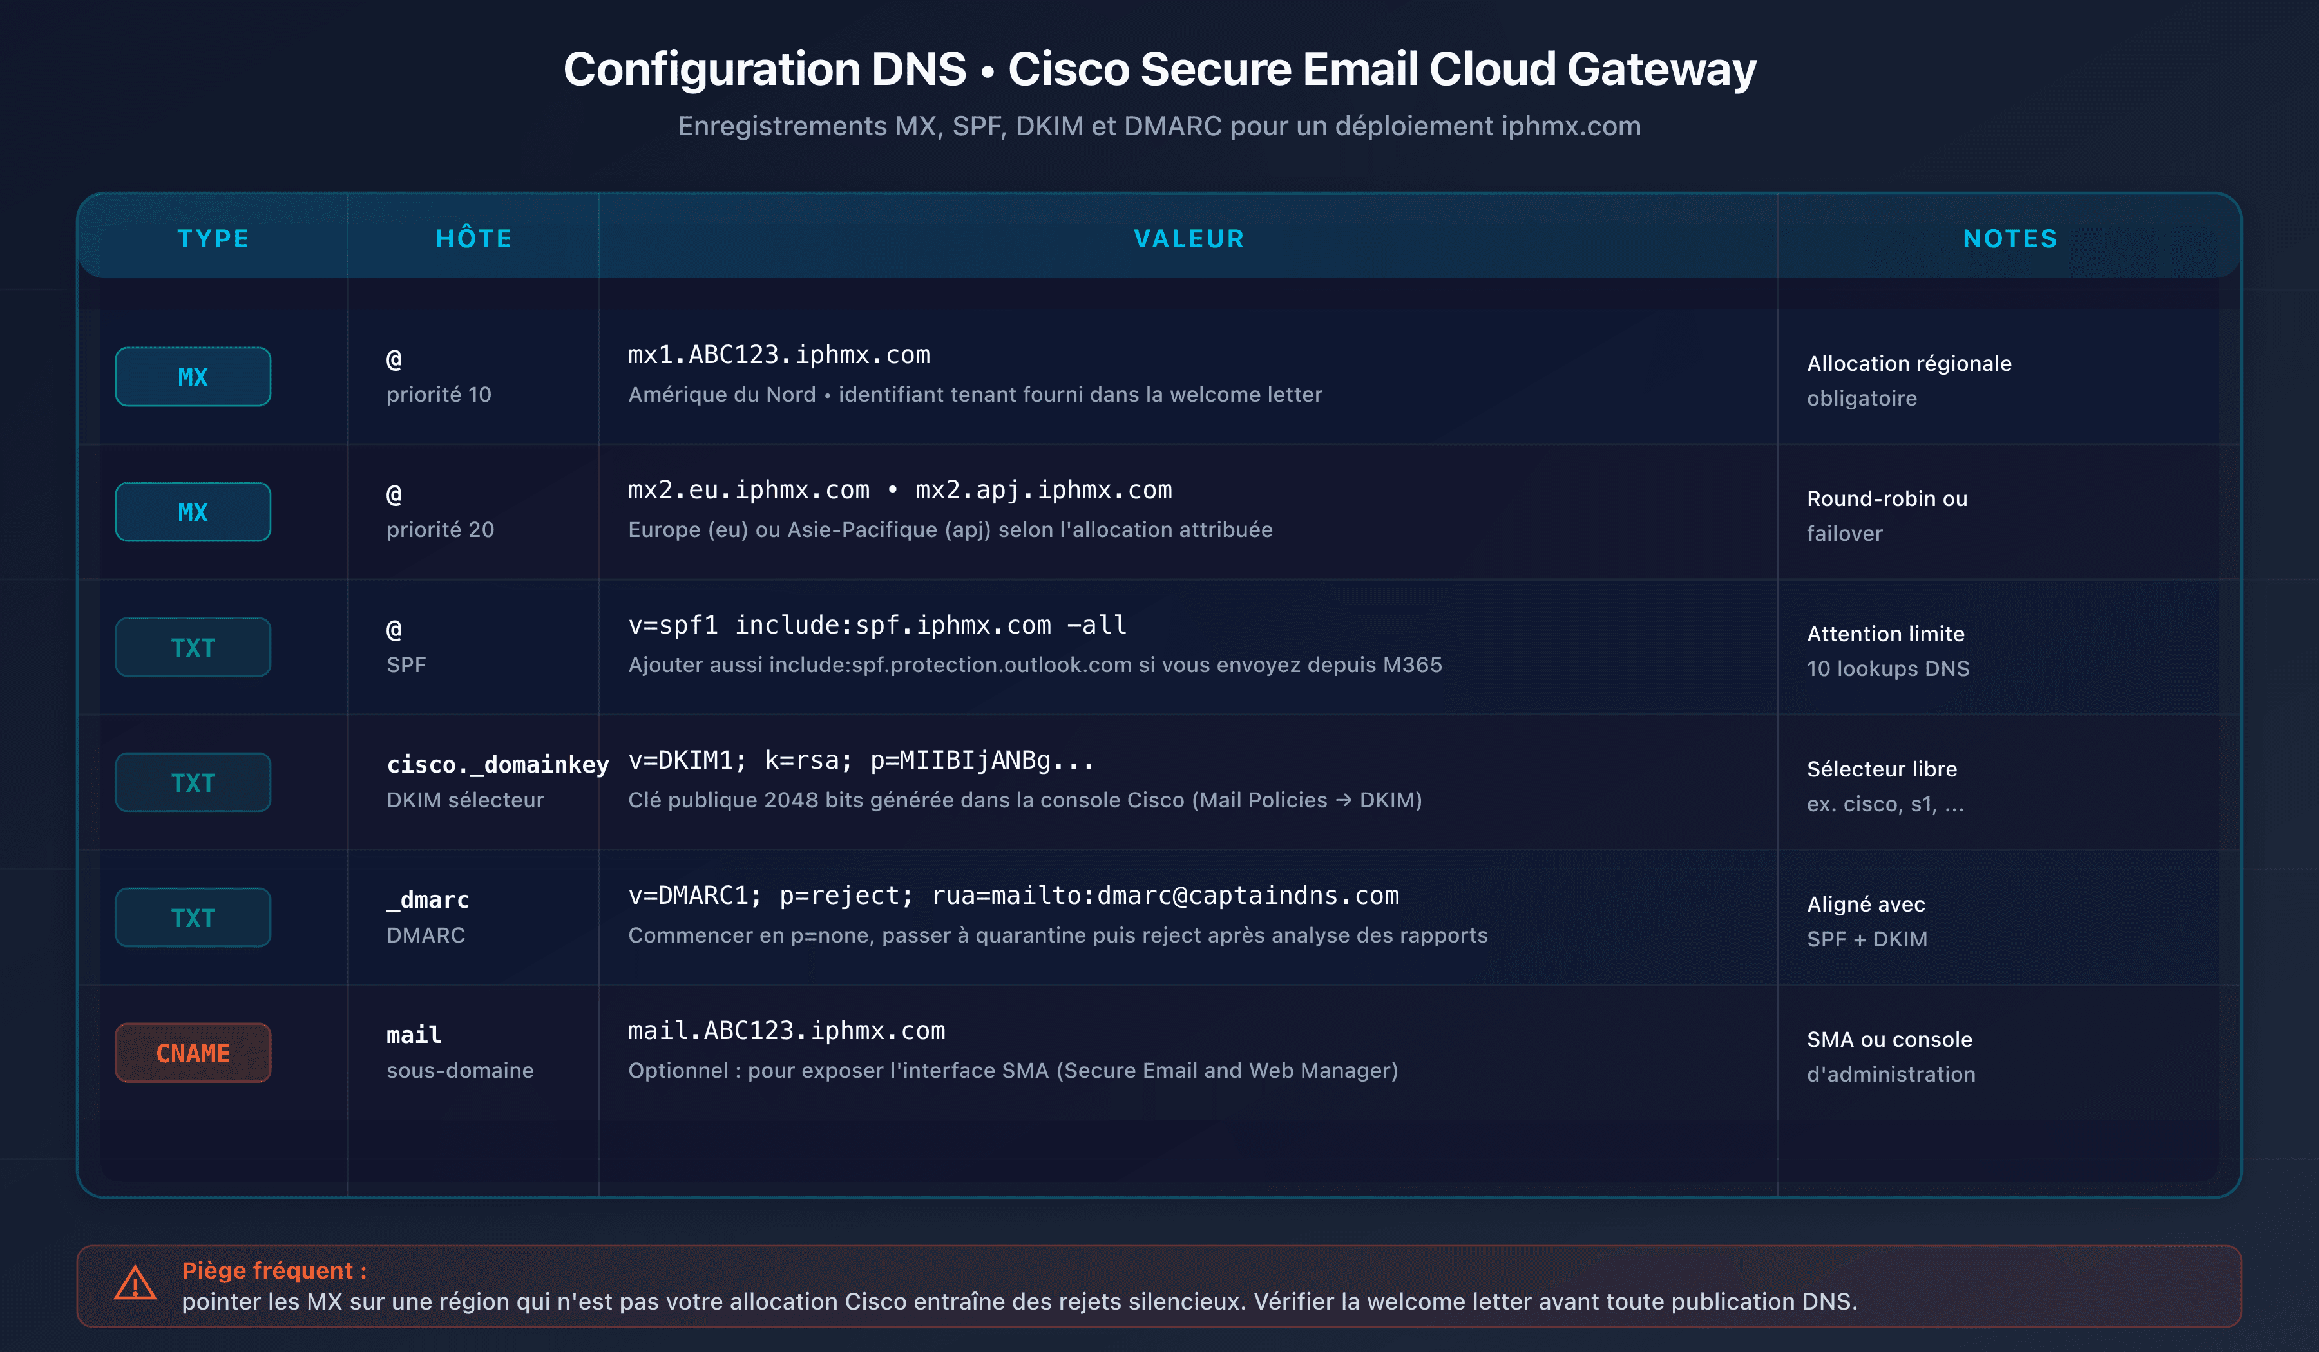Select the MX badge on priority 20 row
Screen dimensions: 2319x1352
coord(193,511)
